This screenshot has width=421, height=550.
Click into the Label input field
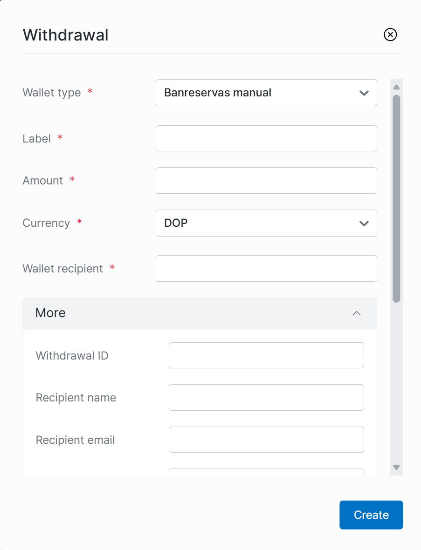pos(266,138)
